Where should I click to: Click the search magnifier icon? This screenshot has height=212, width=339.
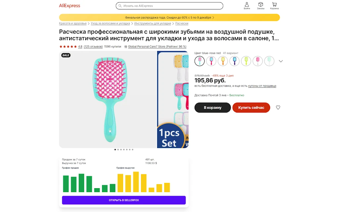(x=120, y=6)
